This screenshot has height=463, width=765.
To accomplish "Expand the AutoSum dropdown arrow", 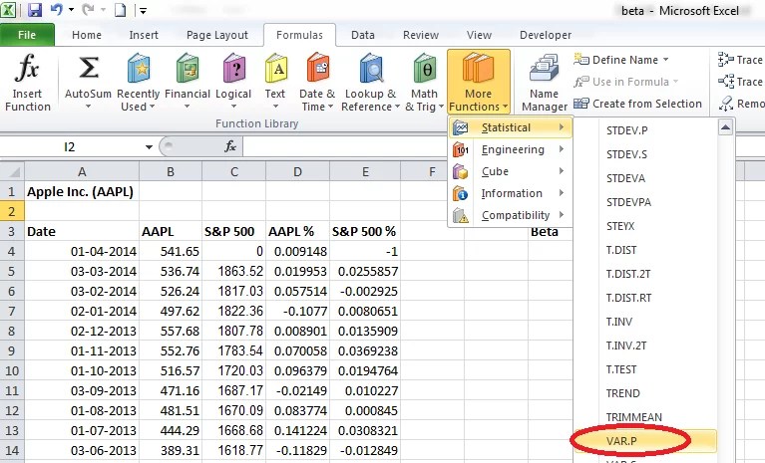I will point(89,107).
